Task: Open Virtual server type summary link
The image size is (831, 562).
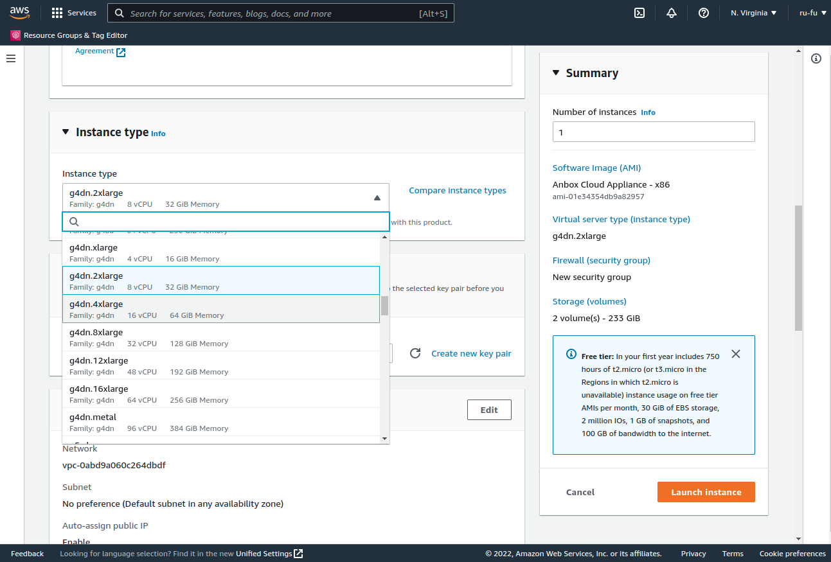Action: pyautogui.click(x=621, y=219)
